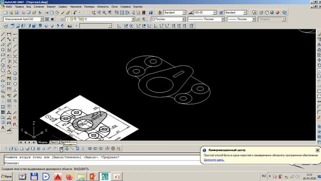Select the Rectangle draw tool
Image resolution: width=321 pixels, height=181 pixels.
[x=3, y=55]
